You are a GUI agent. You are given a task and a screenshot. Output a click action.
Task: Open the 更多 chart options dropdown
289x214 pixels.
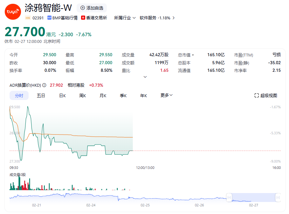click(x=167, y=95)
